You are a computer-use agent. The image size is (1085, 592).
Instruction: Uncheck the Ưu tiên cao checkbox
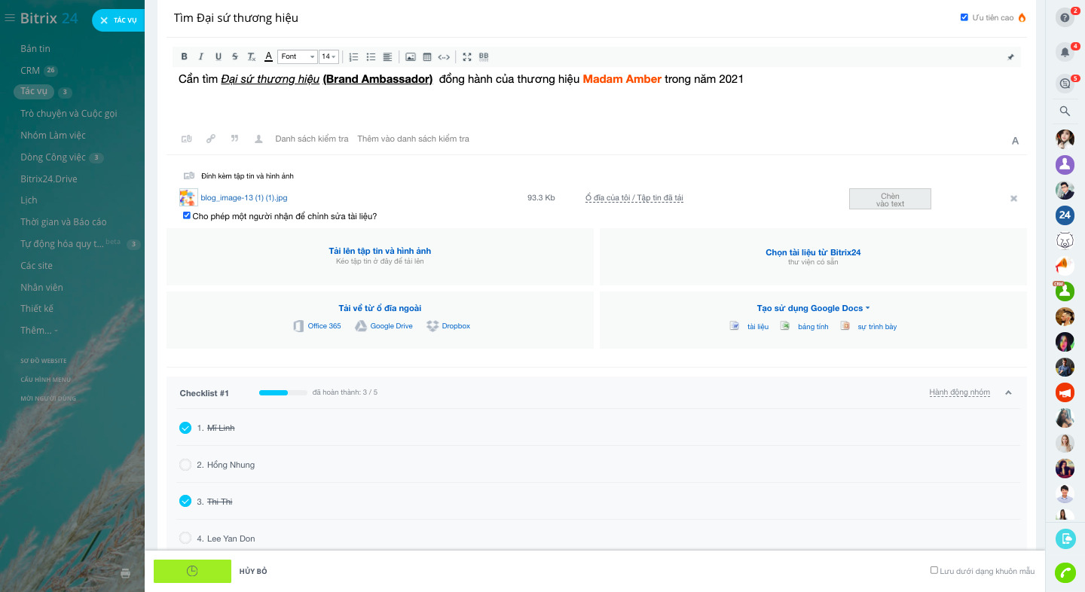[x=964, y=17]
